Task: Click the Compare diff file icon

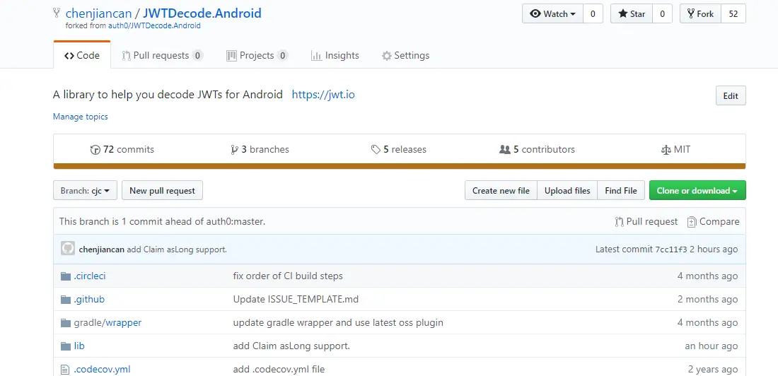Action: (x=692, y=222)
